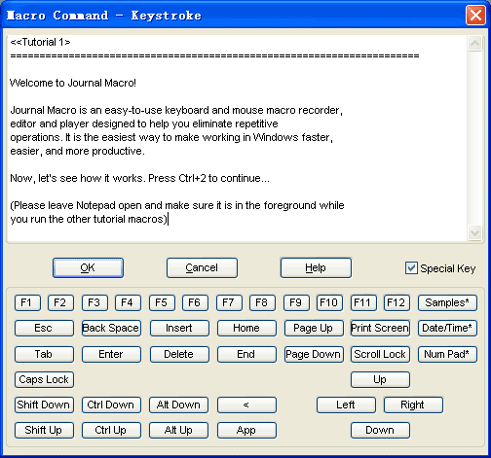Add the App menu key
491x458 pixels.
coord(246,431)
